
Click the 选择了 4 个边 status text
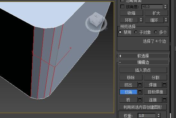155,41
